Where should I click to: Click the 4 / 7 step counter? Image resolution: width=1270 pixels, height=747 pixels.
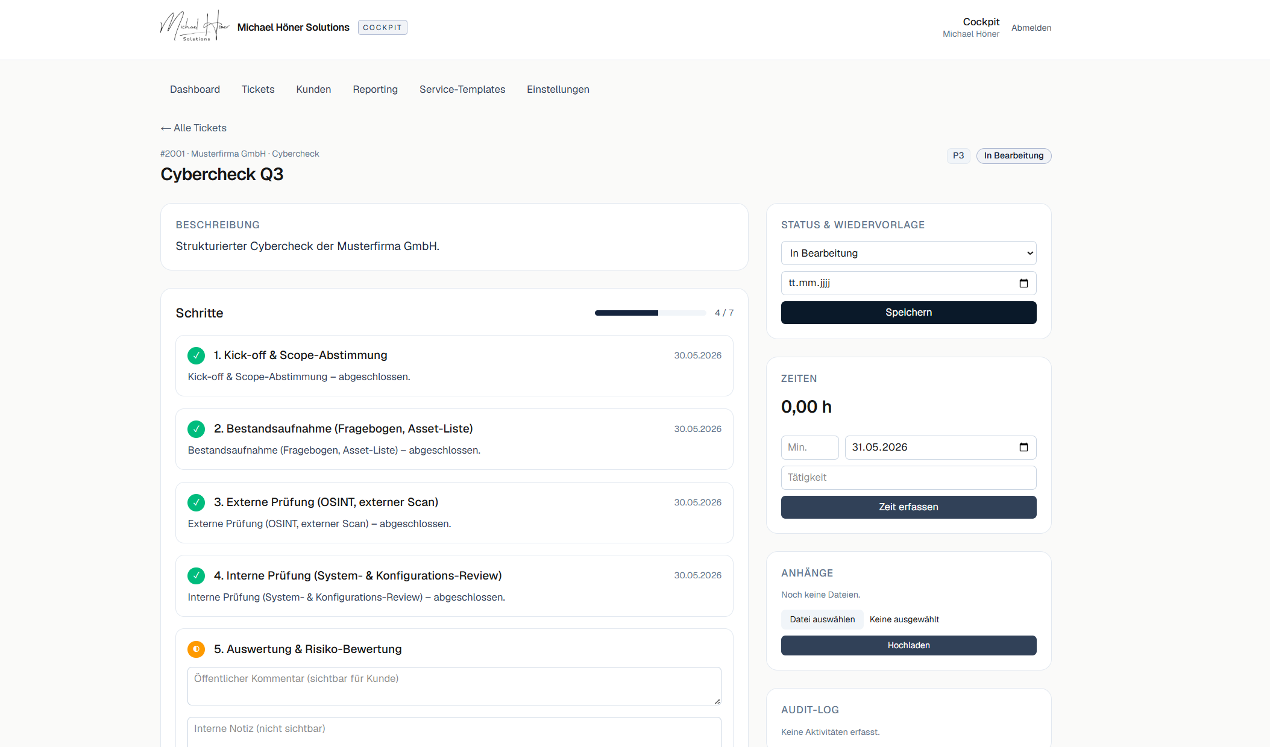click(725, 313)
